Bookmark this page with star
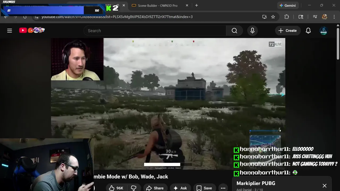This screenshot has height=191, width=340. (273, 17)
